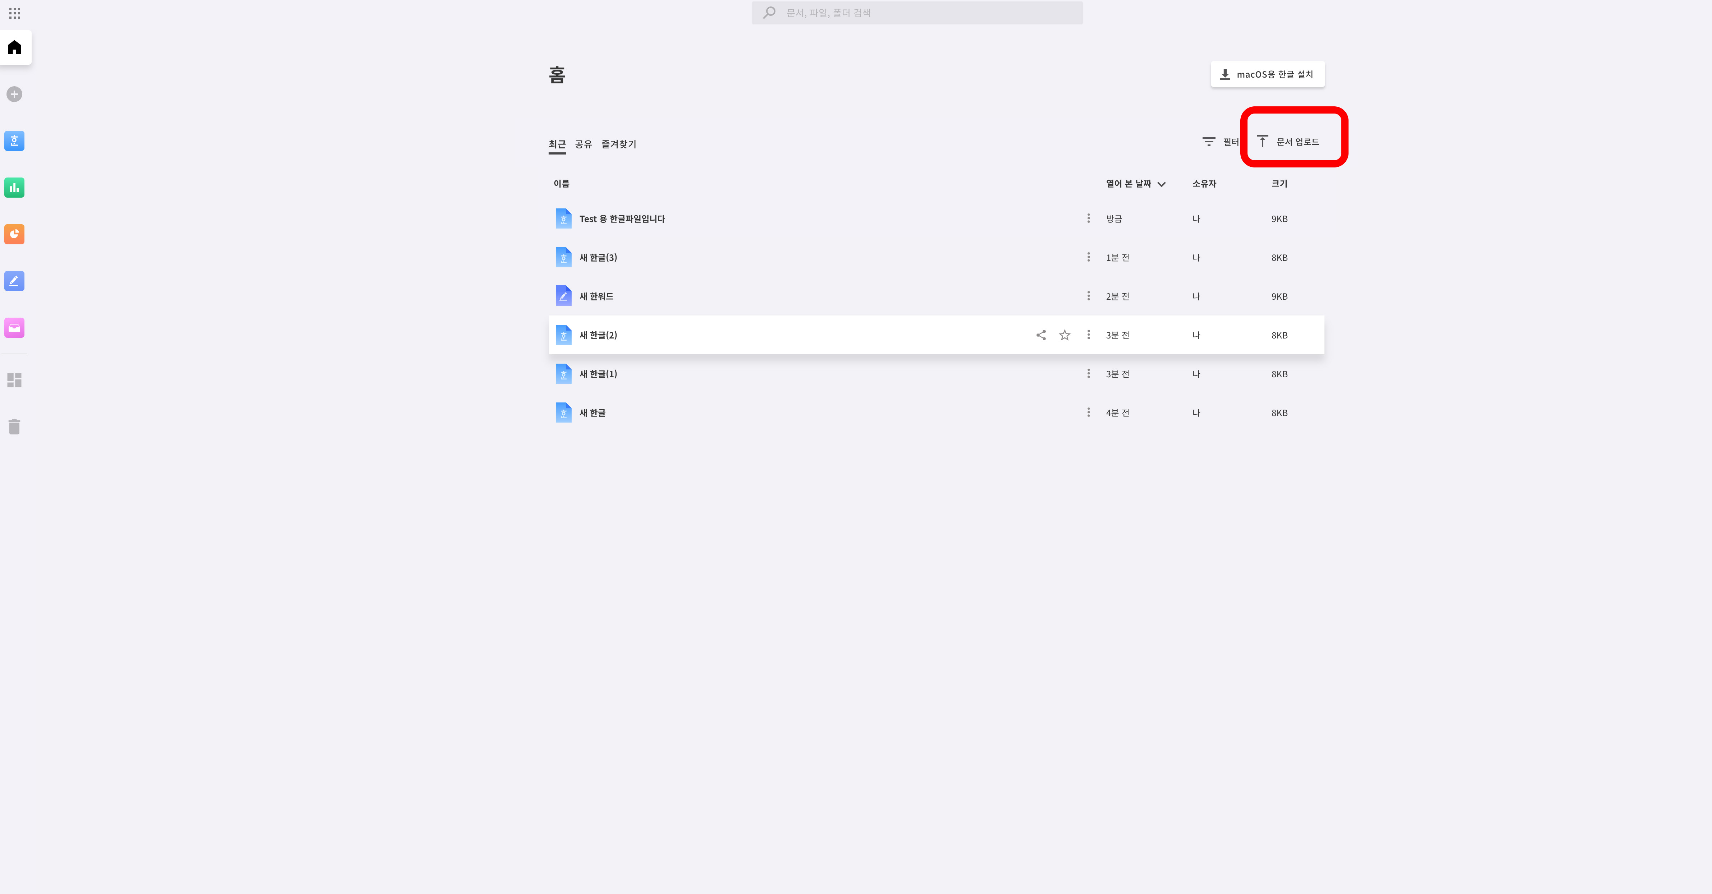Viewport: 1712px width, 894px height.
Task: Switch to the 최근 tab
Action: [x=557, y=144]
